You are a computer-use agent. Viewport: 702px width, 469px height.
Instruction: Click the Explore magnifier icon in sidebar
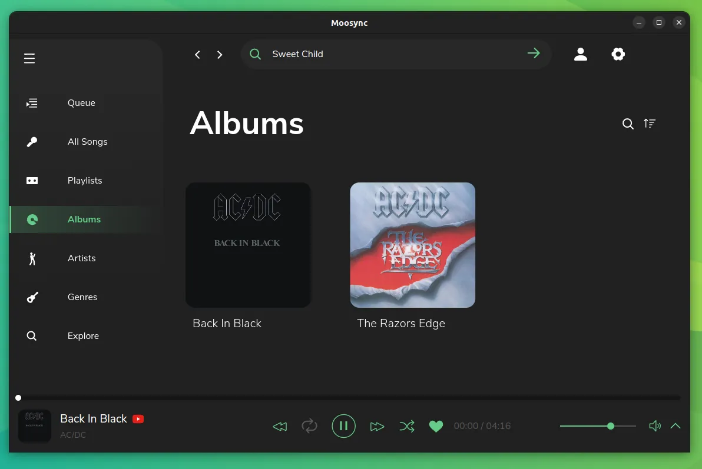[x=31, y=336]
